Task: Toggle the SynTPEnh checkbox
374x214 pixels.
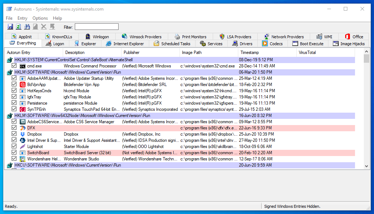Action: click(x=14, y=109)
